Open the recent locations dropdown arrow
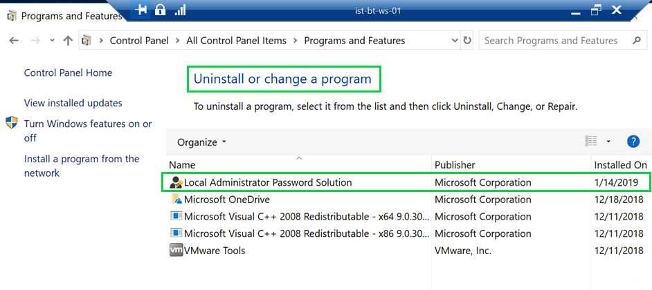Screen dimensions: 652x290 tap(52, 41)
